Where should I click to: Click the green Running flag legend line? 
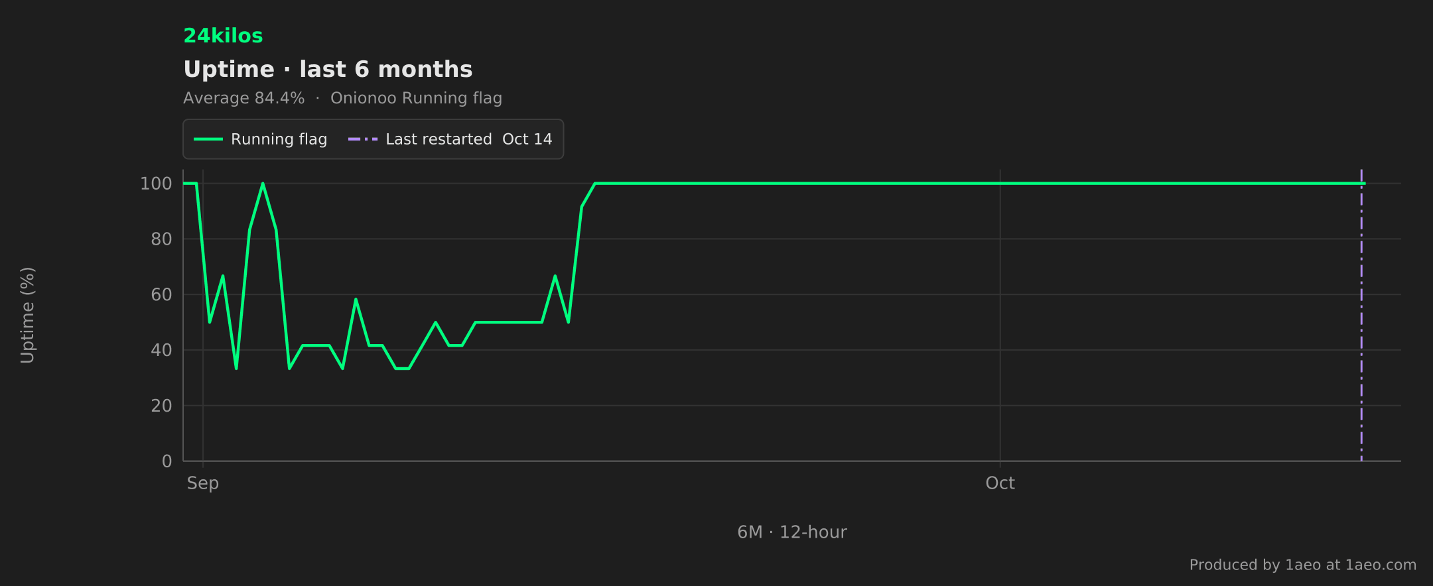click(208, 139)
